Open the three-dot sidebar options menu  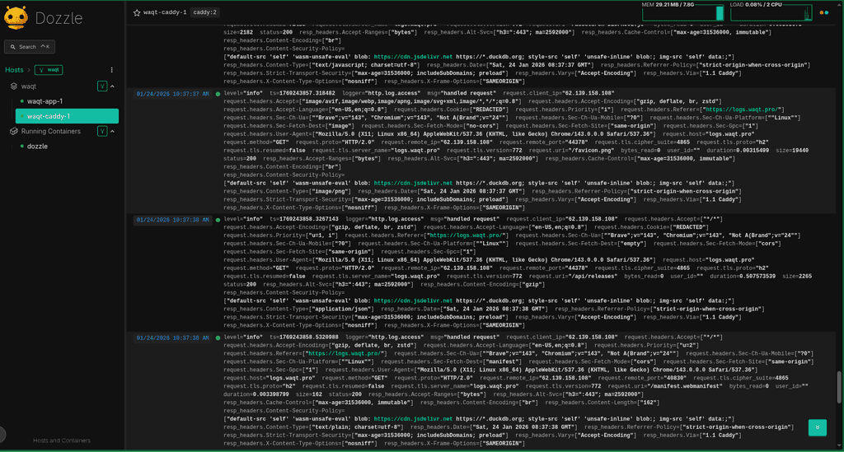112,70
